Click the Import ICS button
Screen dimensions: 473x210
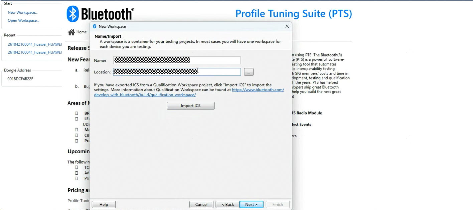click(191, 106)
